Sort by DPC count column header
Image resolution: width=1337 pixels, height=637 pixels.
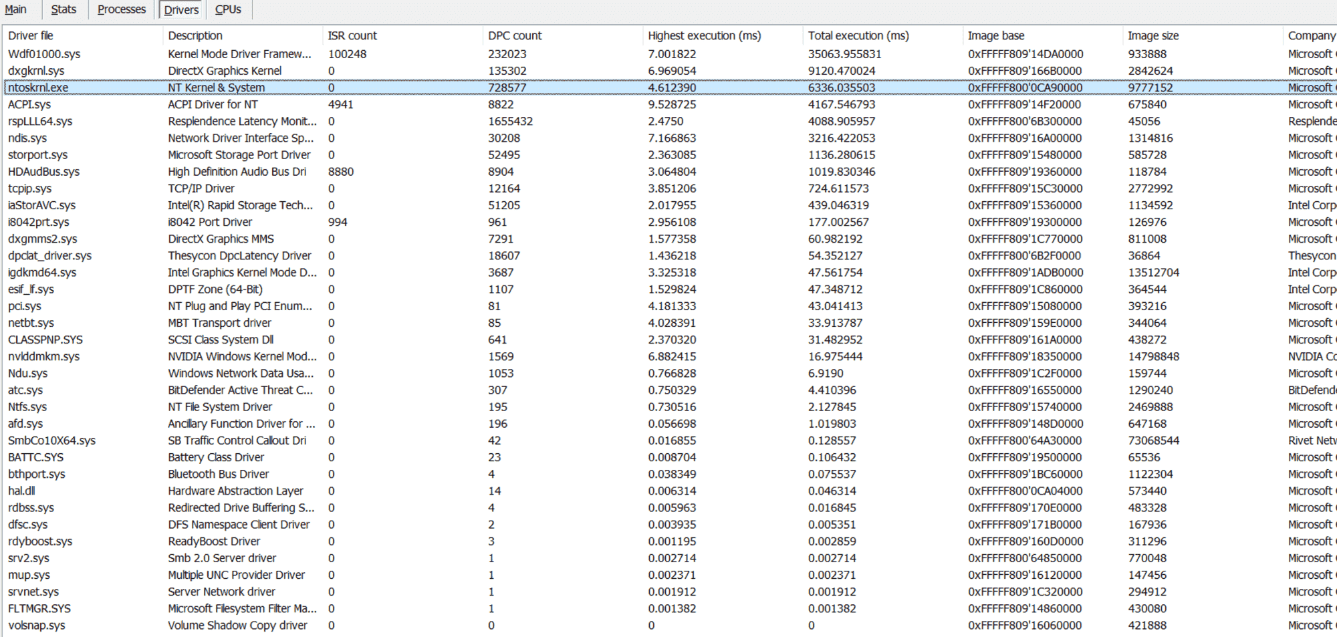(563, 35)
